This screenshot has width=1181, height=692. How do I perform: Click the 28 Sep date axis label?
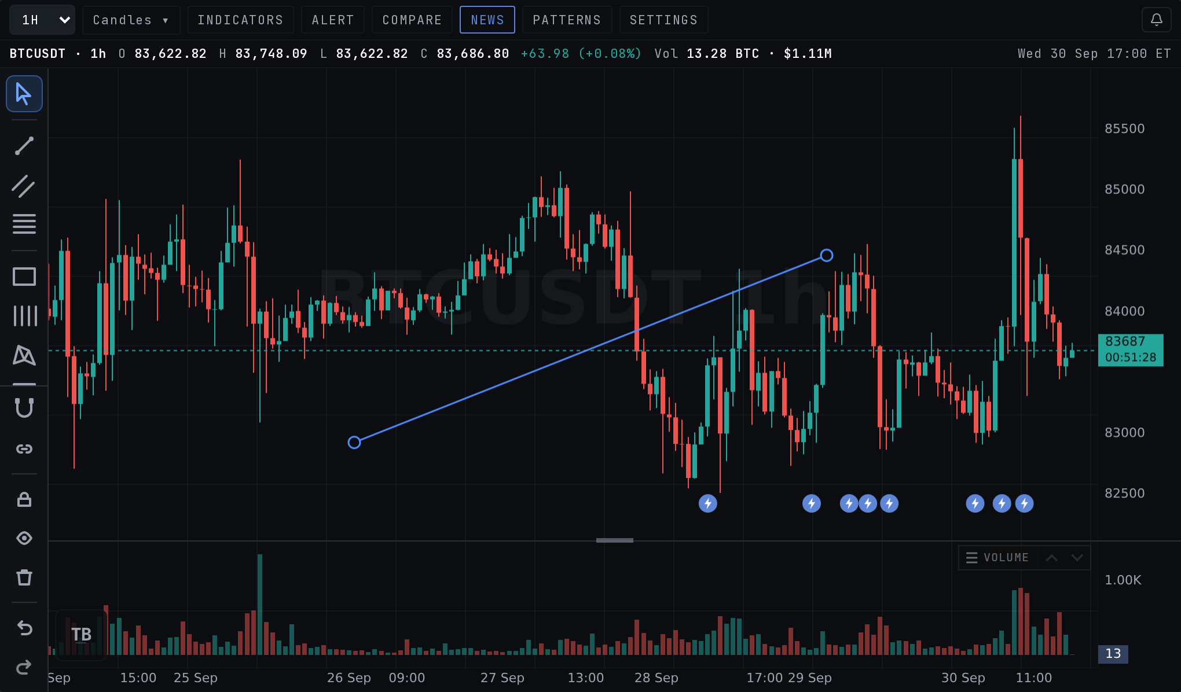[656, 678]
